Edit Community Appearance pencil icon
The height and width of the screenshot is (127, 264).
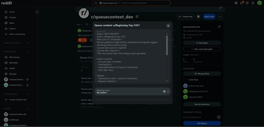219,117
